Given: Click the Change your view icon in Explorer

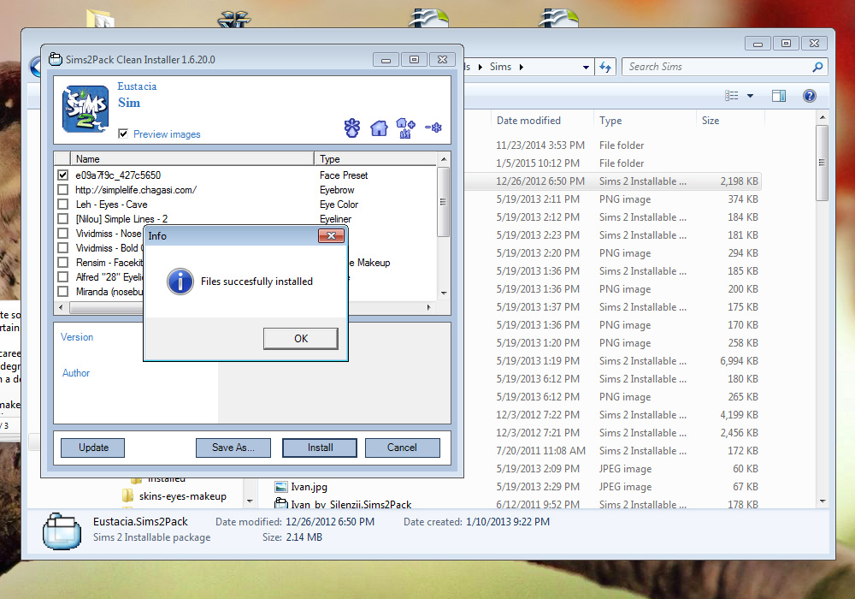Looking at the screenshot, I should pyautogui.click(x=731, y=96).
